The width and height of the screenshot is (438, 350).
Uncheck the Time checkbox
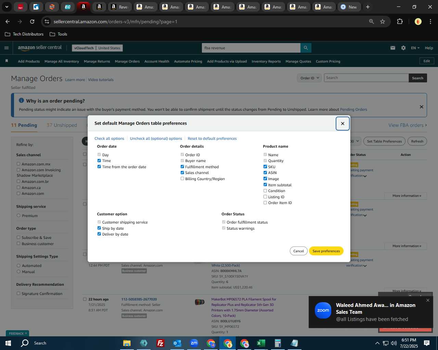99,161
